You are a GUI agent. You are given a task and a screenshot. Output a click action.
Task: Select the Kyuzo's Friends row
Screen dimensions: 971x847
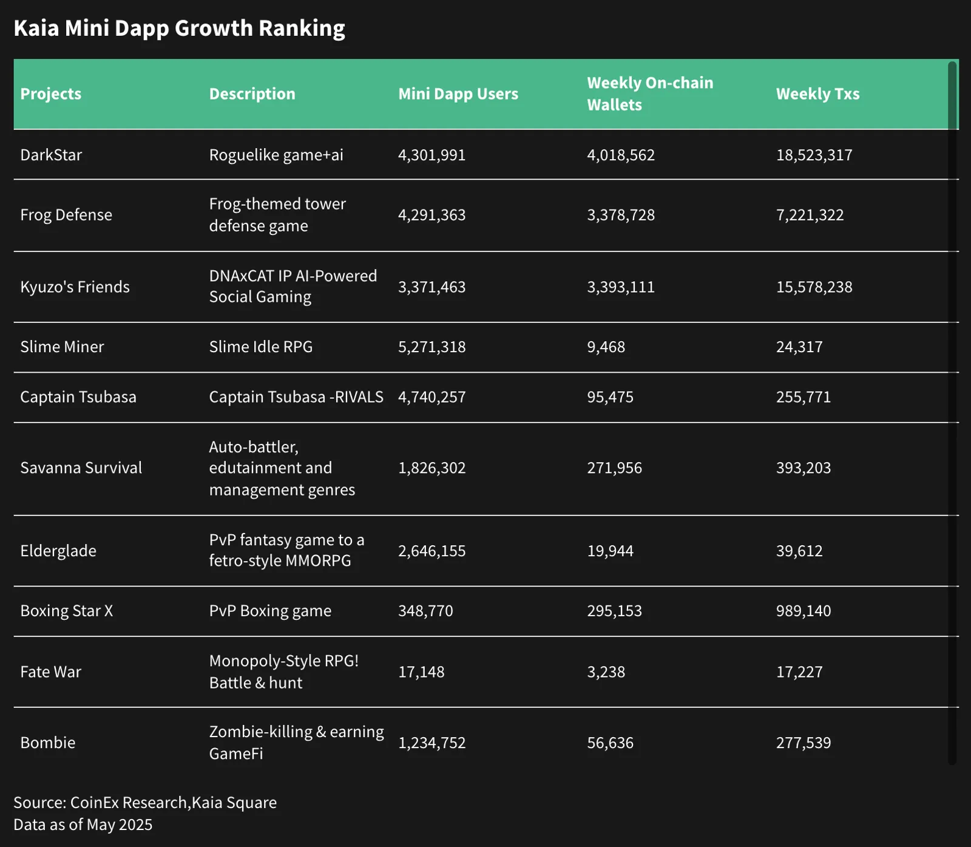(486, 287)
